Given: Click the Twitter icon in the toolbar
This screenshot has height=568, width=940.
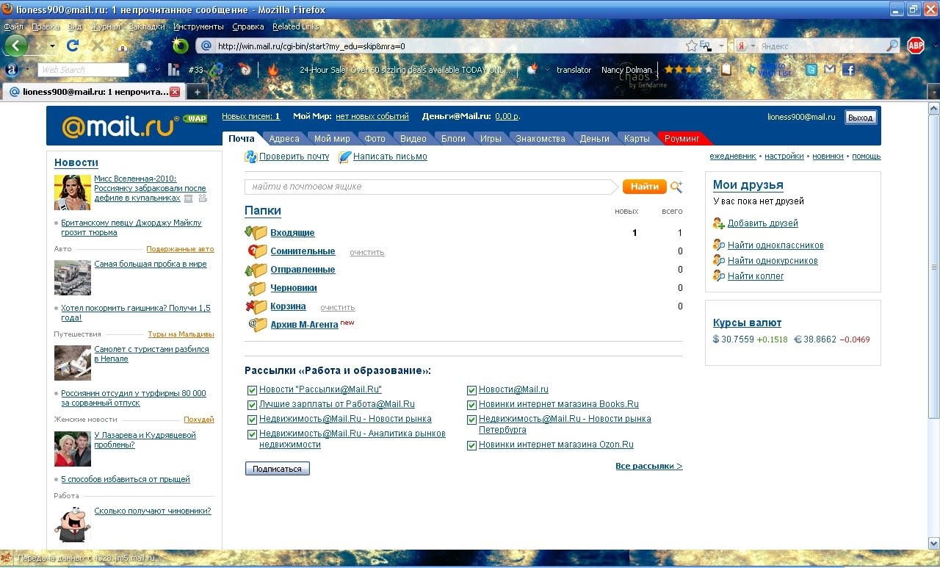Looking at the screenshot, I should [x=811, y=70].
